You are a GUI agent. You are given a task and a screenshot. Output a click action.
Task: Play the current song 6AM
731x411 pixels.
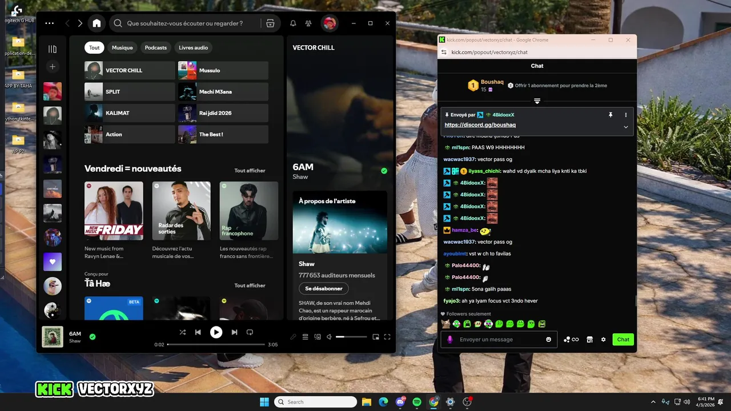216,332
